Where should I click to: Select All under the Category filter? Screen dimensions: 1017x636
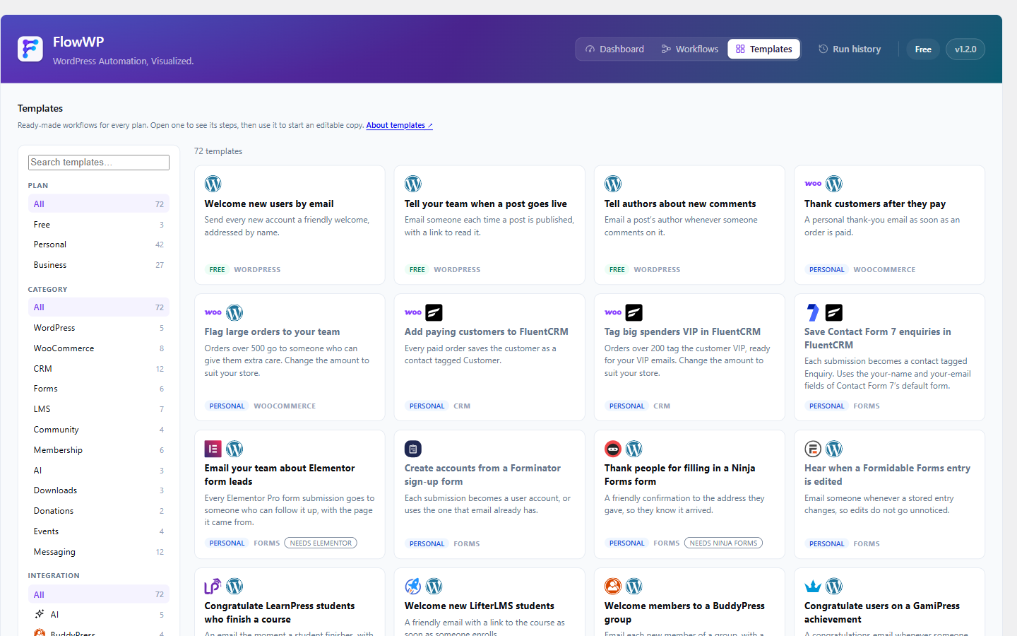[99, 307]
